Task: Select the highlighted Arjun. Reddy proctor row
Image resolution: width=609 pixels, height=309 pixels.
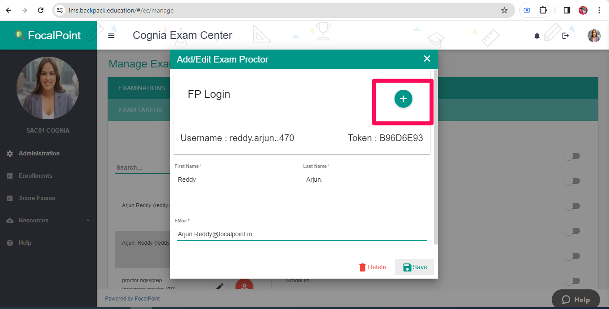Action: coord(142,250)
